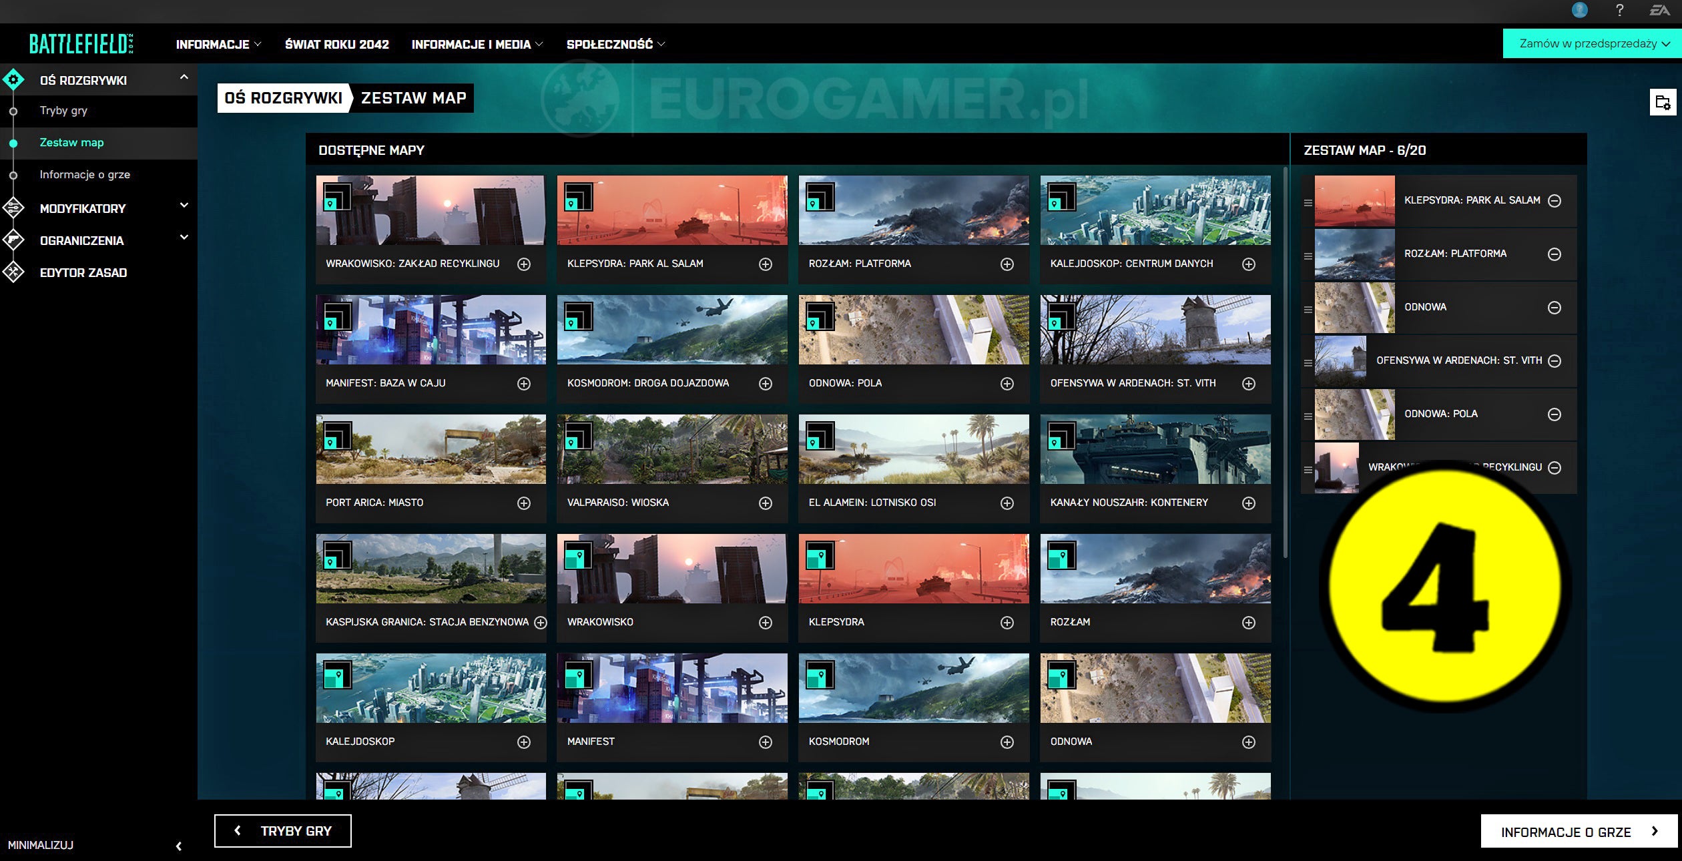The image size is (1682, 861).
Task: Add Valparaiso: Wioska via plus icon
Action: click(766, 503)
